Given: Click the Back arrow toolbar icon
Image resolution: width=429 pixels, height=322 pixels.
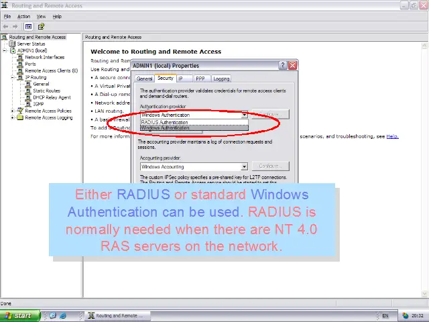Looking at the screenshot, I should coord(5,27).
